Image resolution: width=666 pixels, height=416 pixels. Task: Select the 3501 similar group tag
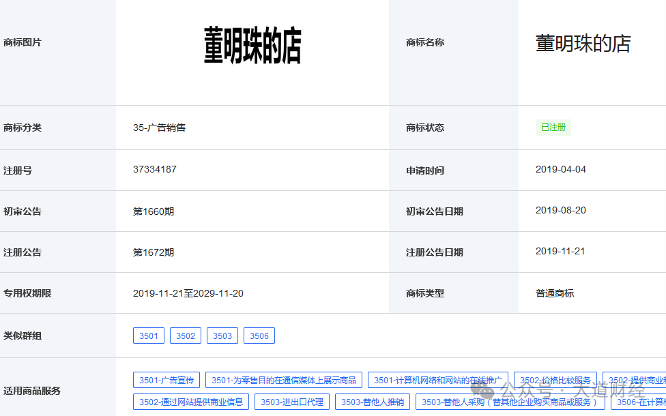click(x=148, y=335)
